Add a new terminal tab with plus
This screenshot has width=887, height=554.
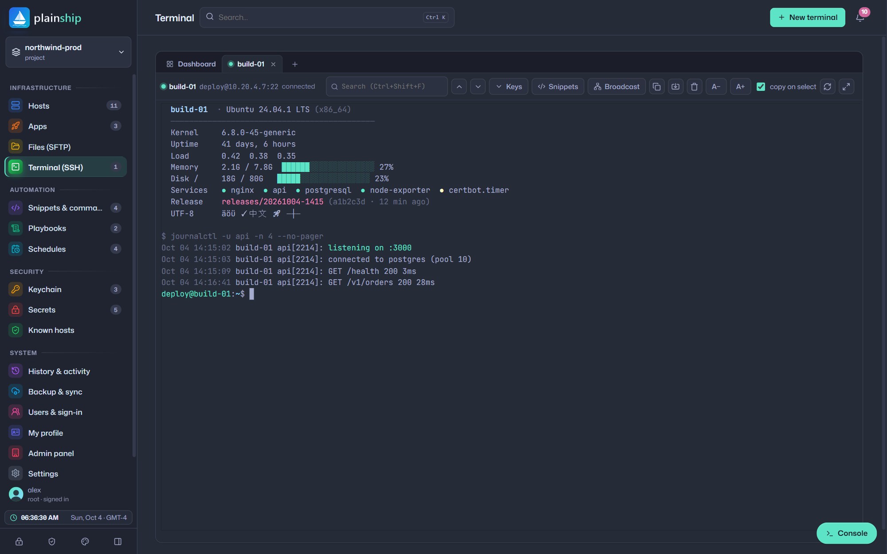(295, 64)
